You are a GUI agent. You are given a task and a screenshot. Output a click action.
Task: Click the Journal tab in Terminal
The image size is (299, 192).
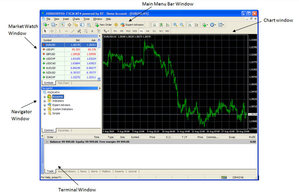pyautogui.click(x=132, y=171)
